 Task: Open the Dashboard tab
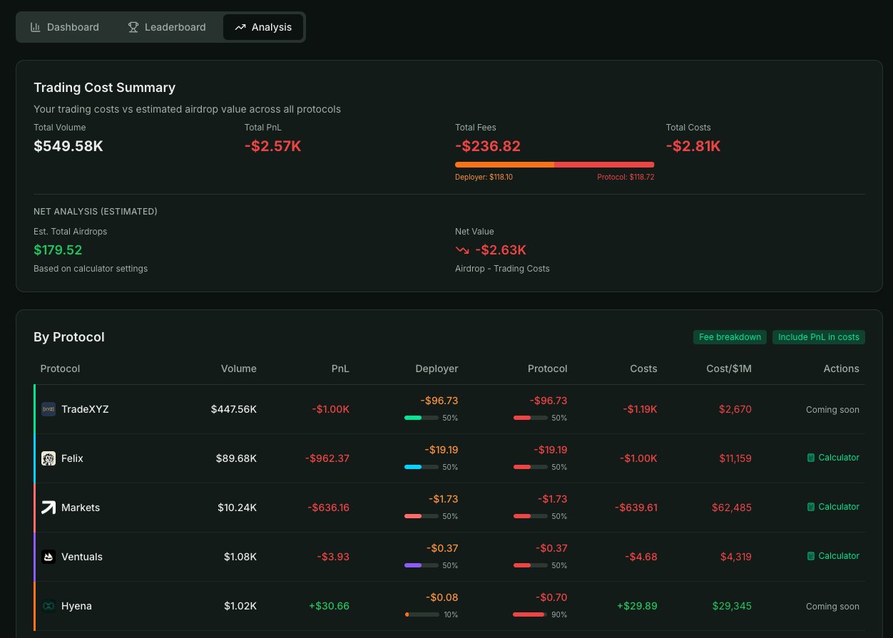click(x=65, y=27)
